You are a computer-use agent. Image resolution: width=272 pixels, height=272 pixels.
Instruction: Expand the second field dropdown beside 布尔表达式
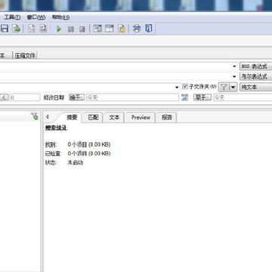pyautogui.click(x=234, y=76)
